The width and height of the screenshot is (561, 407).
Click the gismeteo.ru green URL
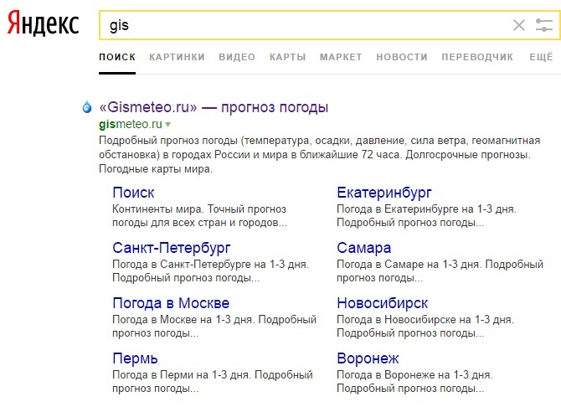[131, 124]
